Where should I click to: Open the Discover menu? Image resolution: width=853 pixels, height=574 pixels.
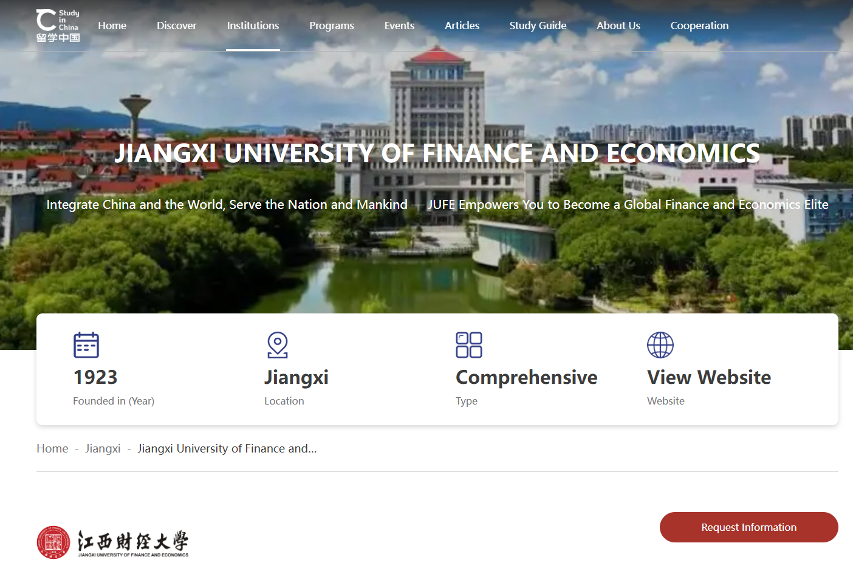pos(177,26)
